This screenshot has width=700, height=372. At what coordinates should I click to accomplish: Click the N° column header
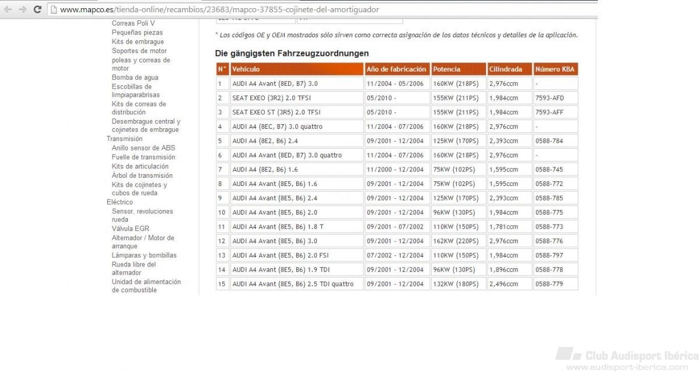tap(222, 69)
